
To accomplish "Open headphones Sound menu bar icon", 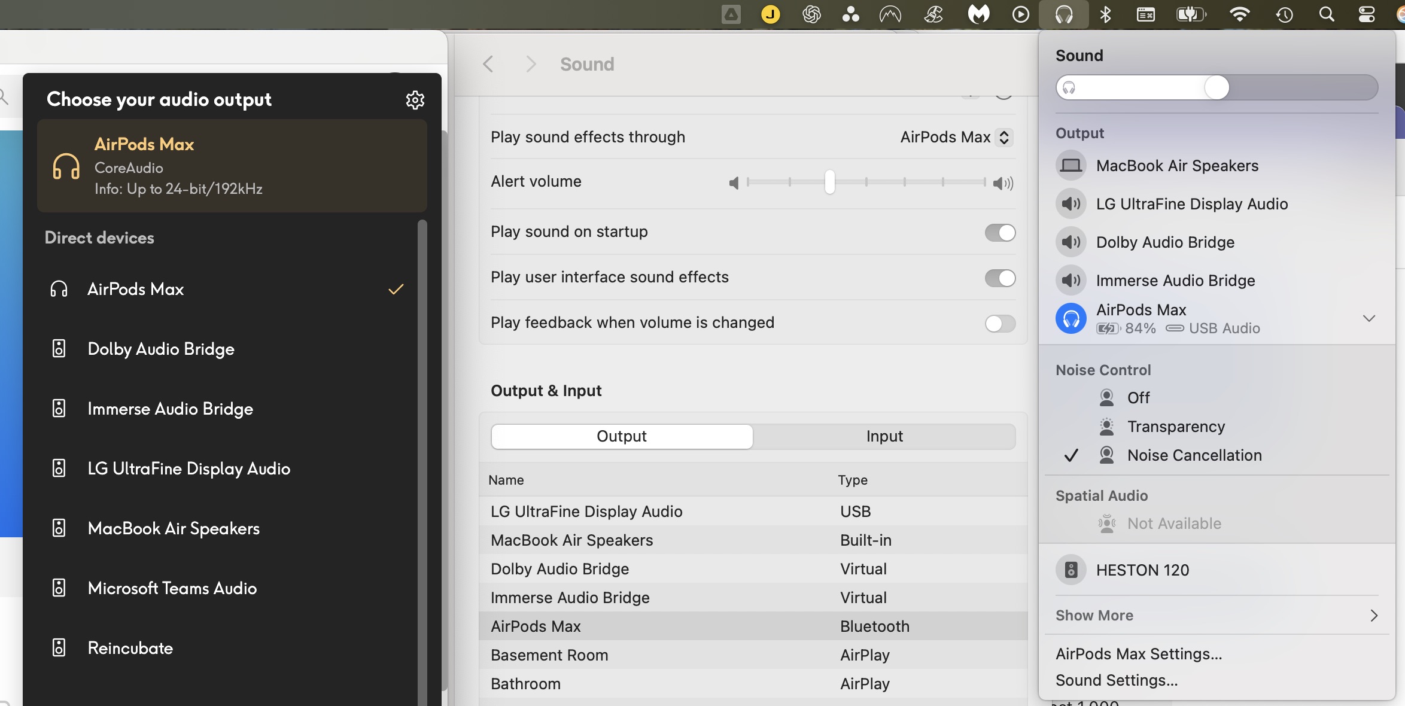I will 1063,14.
